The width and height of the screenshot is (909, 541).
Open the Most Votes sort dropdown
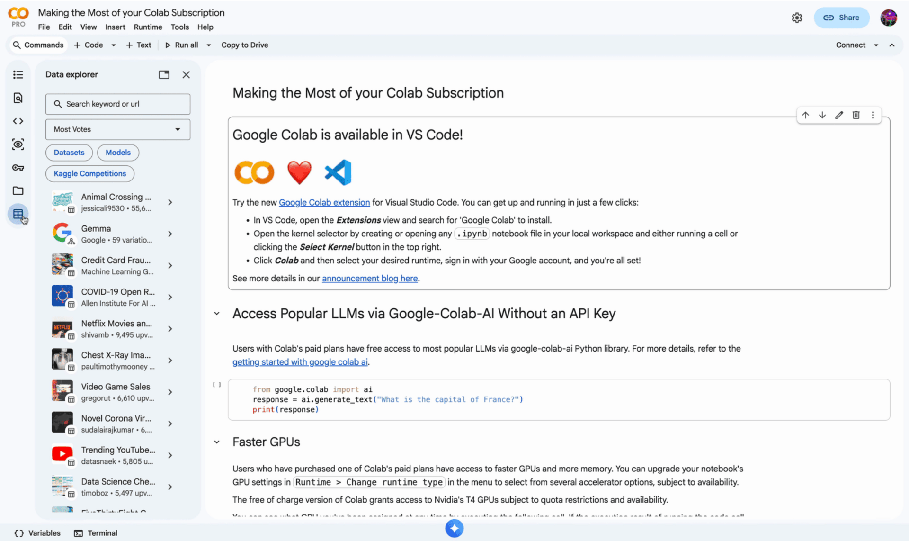[118, 129]
